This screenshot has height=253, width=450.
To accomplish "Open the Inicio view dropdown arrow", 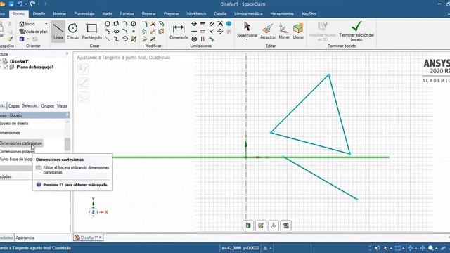I will [x=46, y=24].
